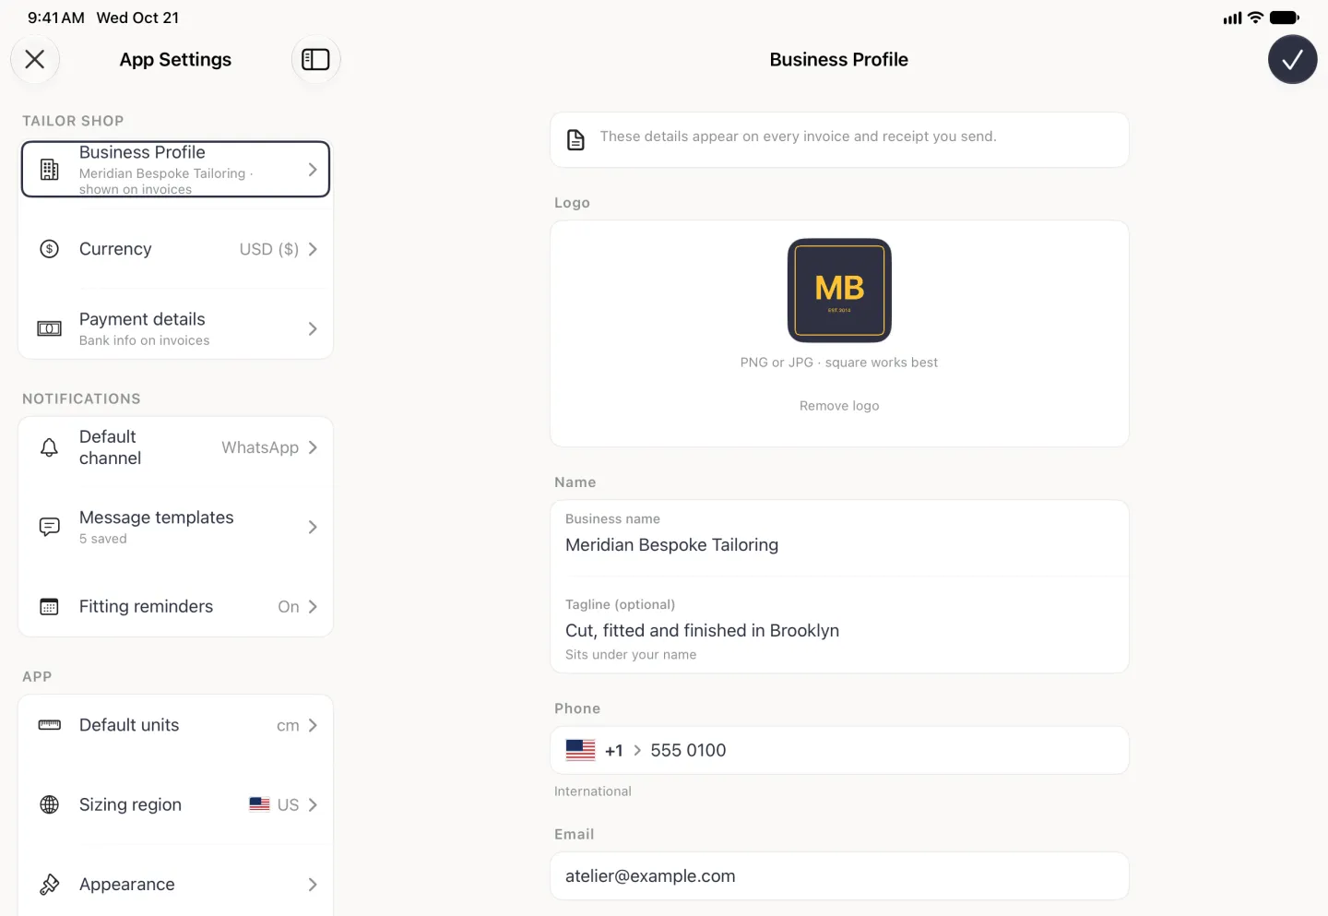Screen dimensions: 1328x916
Task: Open Fitting reminders On setting
Action: [289, 606]
